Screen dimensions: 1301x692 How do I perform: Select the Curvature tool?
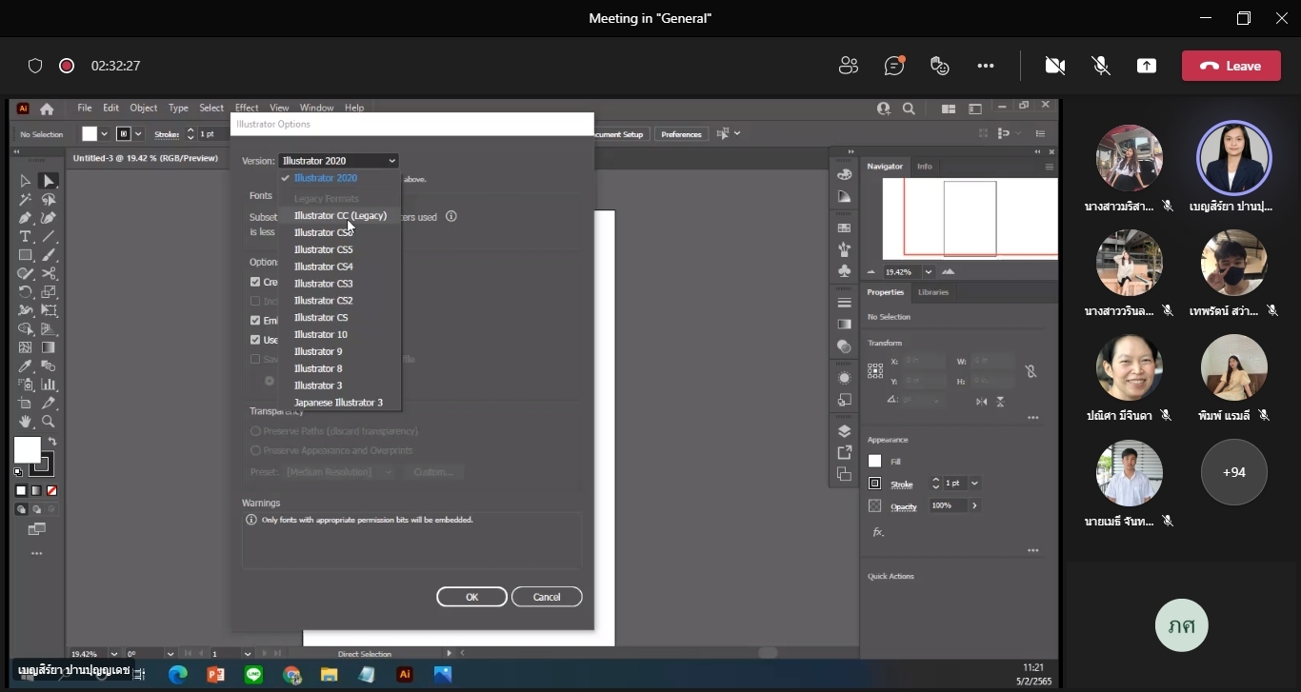tap(49, 218)
